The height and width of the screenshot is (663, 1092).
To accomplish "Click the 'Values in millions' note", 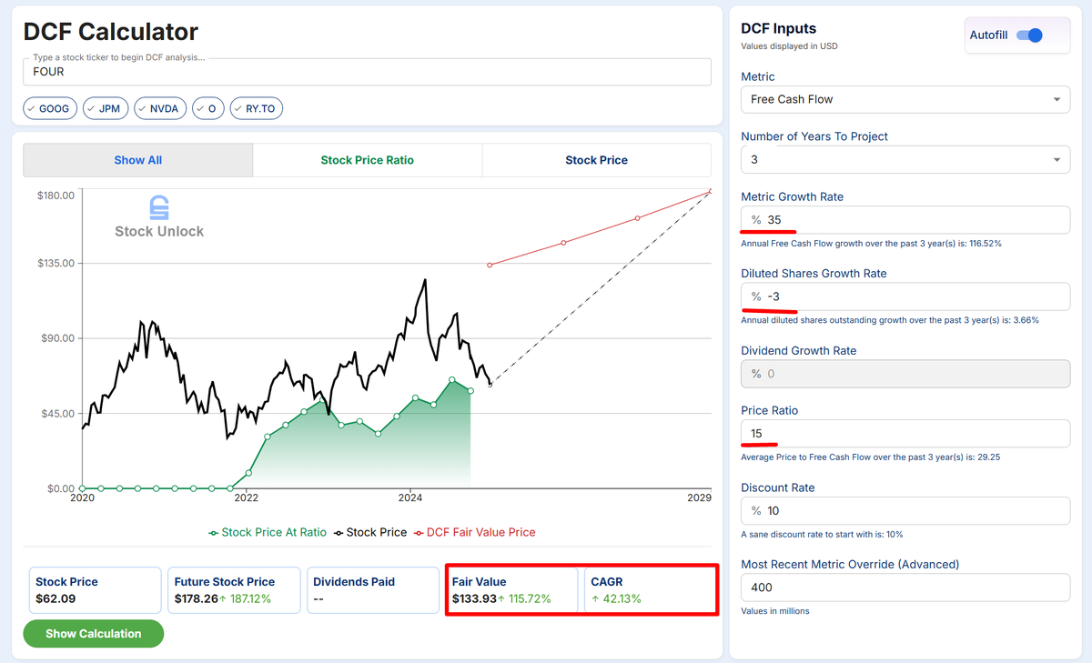I will 774,611.
